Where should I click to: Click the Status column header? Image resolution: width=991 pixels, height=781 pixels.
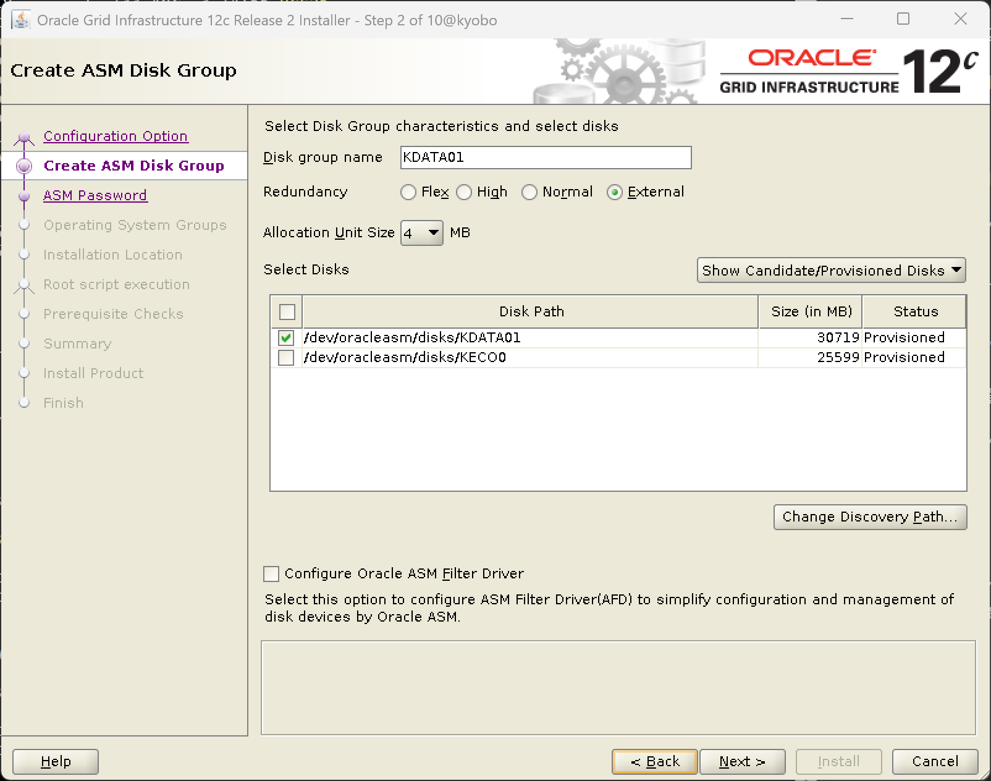pos(914,311)
